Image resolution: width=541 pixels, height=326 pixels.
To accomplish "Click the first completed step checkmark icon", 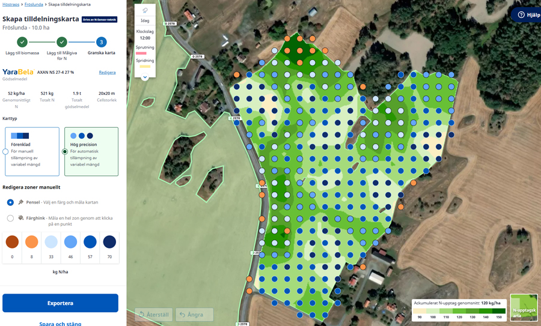I will (x=22, y=42).
